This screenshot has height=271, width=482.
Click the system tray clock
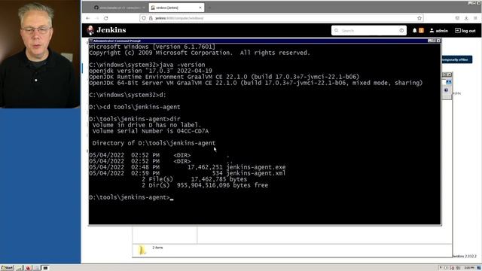(x=469, y=268)
